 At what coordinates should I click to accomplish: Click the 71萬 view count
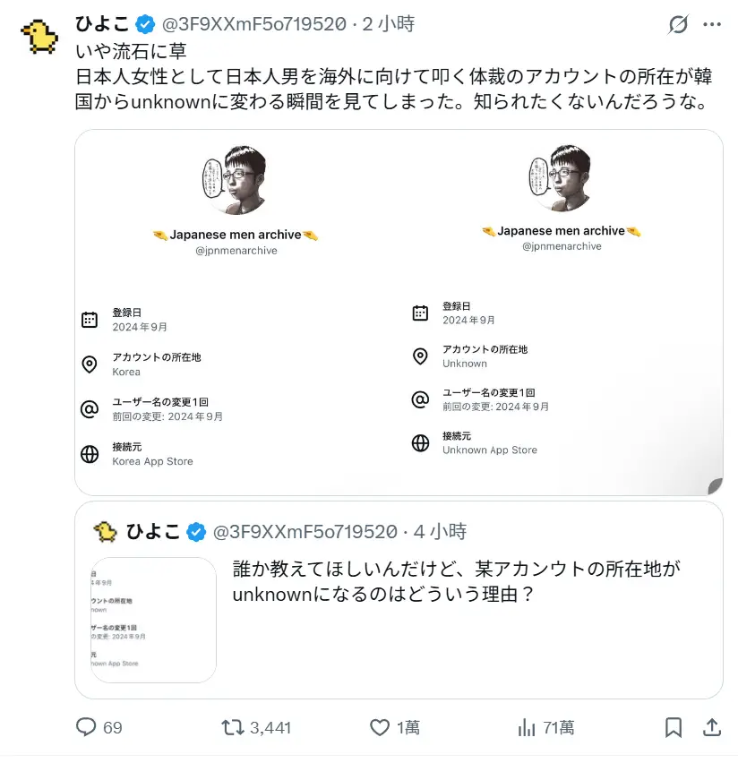[x=559, y=727]
